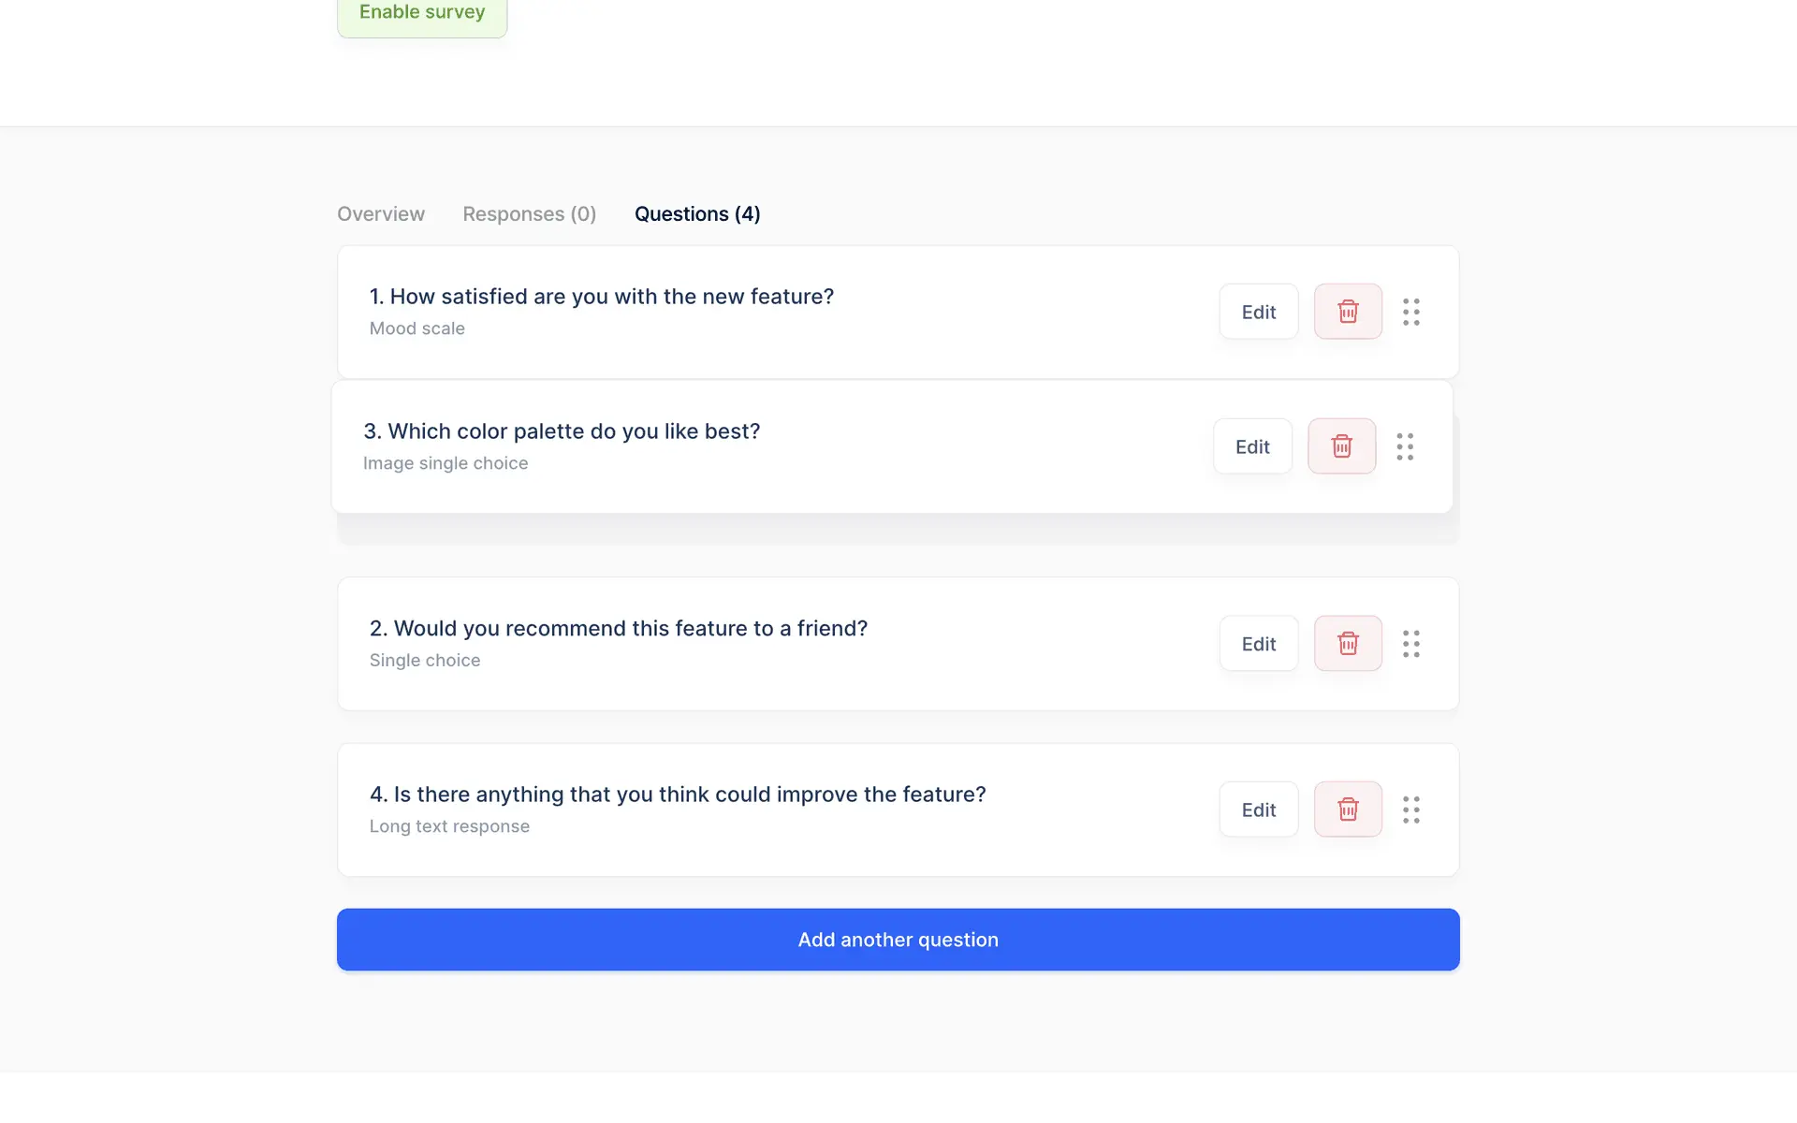The height and width of the screenshot is (1123, 1797).
Task: Open the Responses (0) tab
Action: (x=529, y=214)
